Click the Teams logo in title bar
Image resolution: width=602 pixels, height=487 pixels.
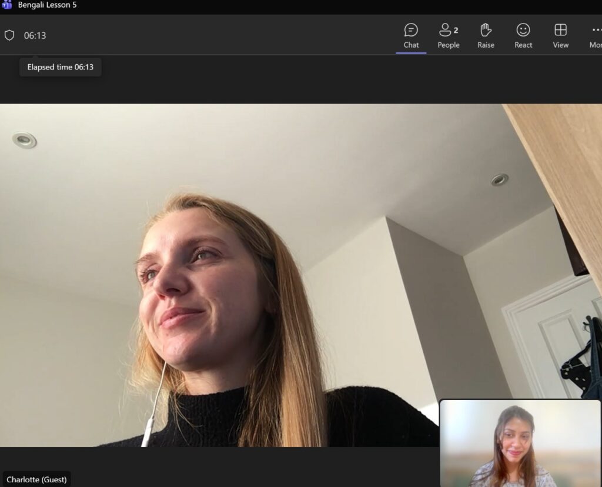(6, 5)
